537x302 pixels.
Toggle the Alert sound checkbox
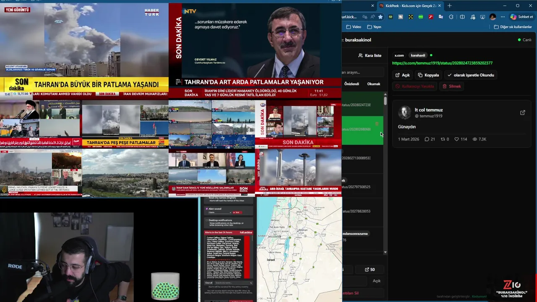[207, 208]
